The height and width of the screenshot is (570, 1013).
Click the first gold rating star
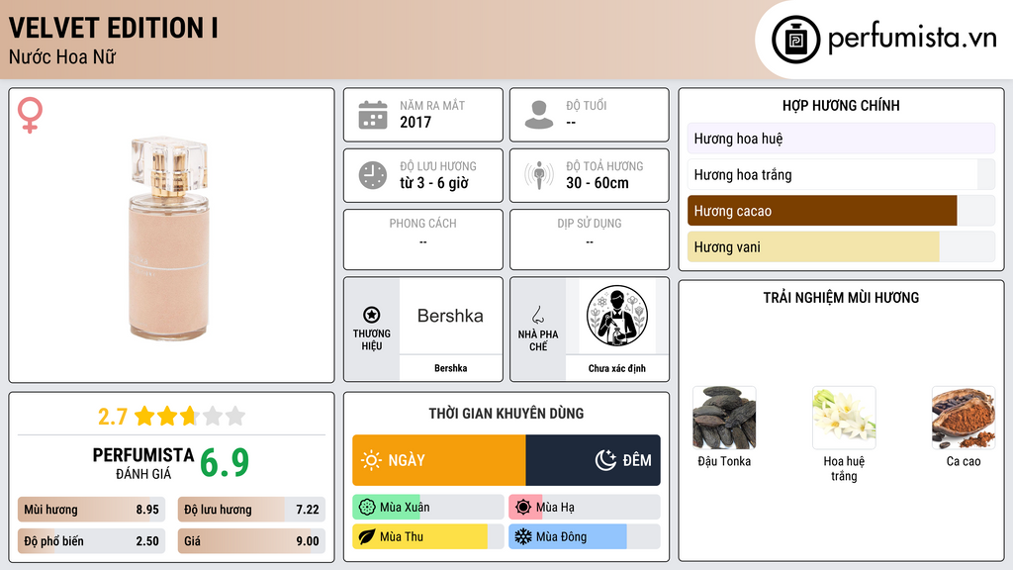[144, 416]
